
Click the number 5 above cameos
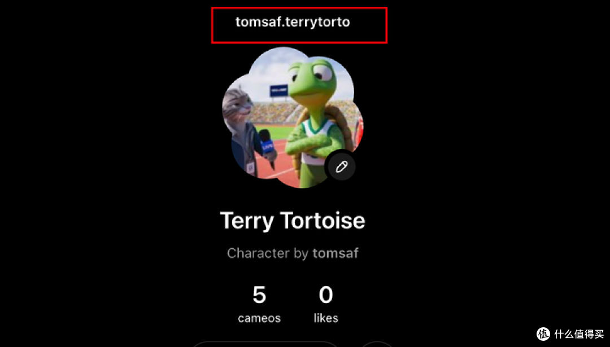(x=259, y=295)
